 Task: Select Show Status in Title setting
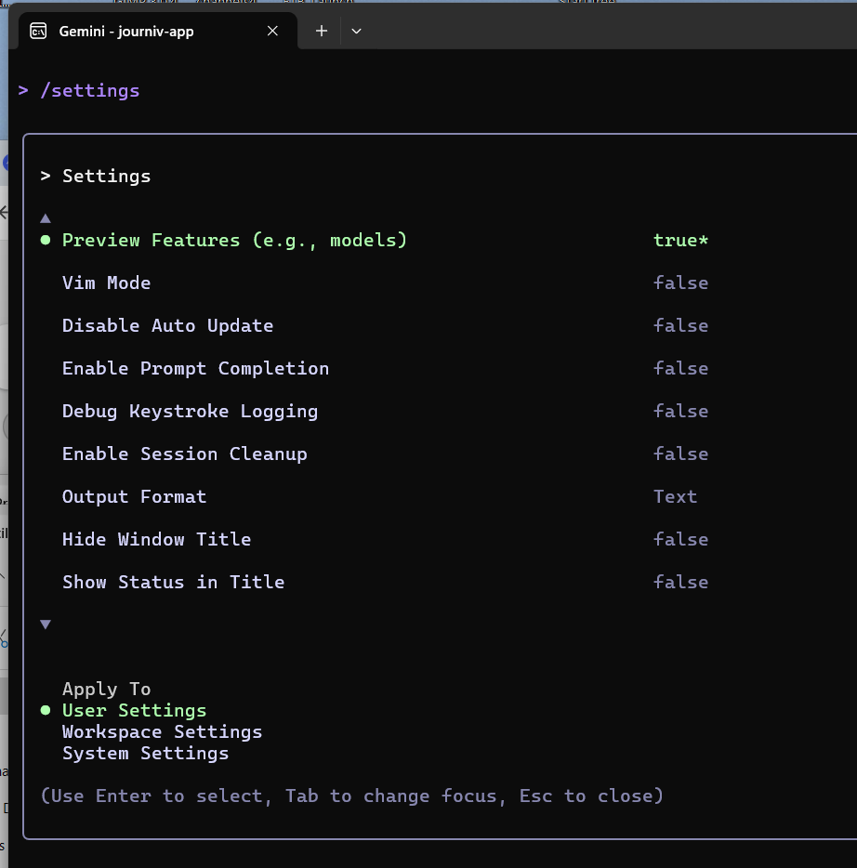click(173, 583)
